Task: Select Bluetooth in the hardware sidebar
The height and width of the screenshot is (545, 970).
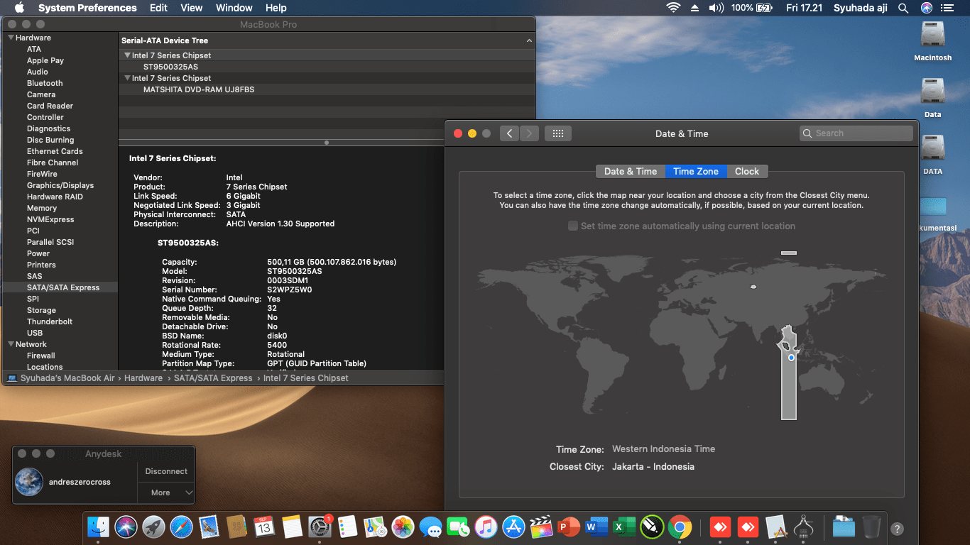Action: [45, 83]
